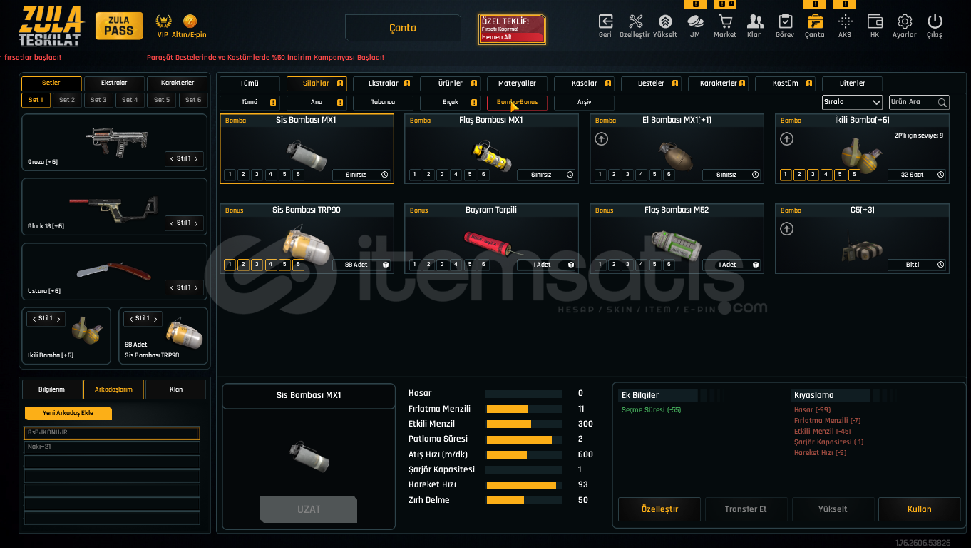The image size is (971, 550).
Task: Open the Karakterler left panel tab
Action: [x=177, y=83]
